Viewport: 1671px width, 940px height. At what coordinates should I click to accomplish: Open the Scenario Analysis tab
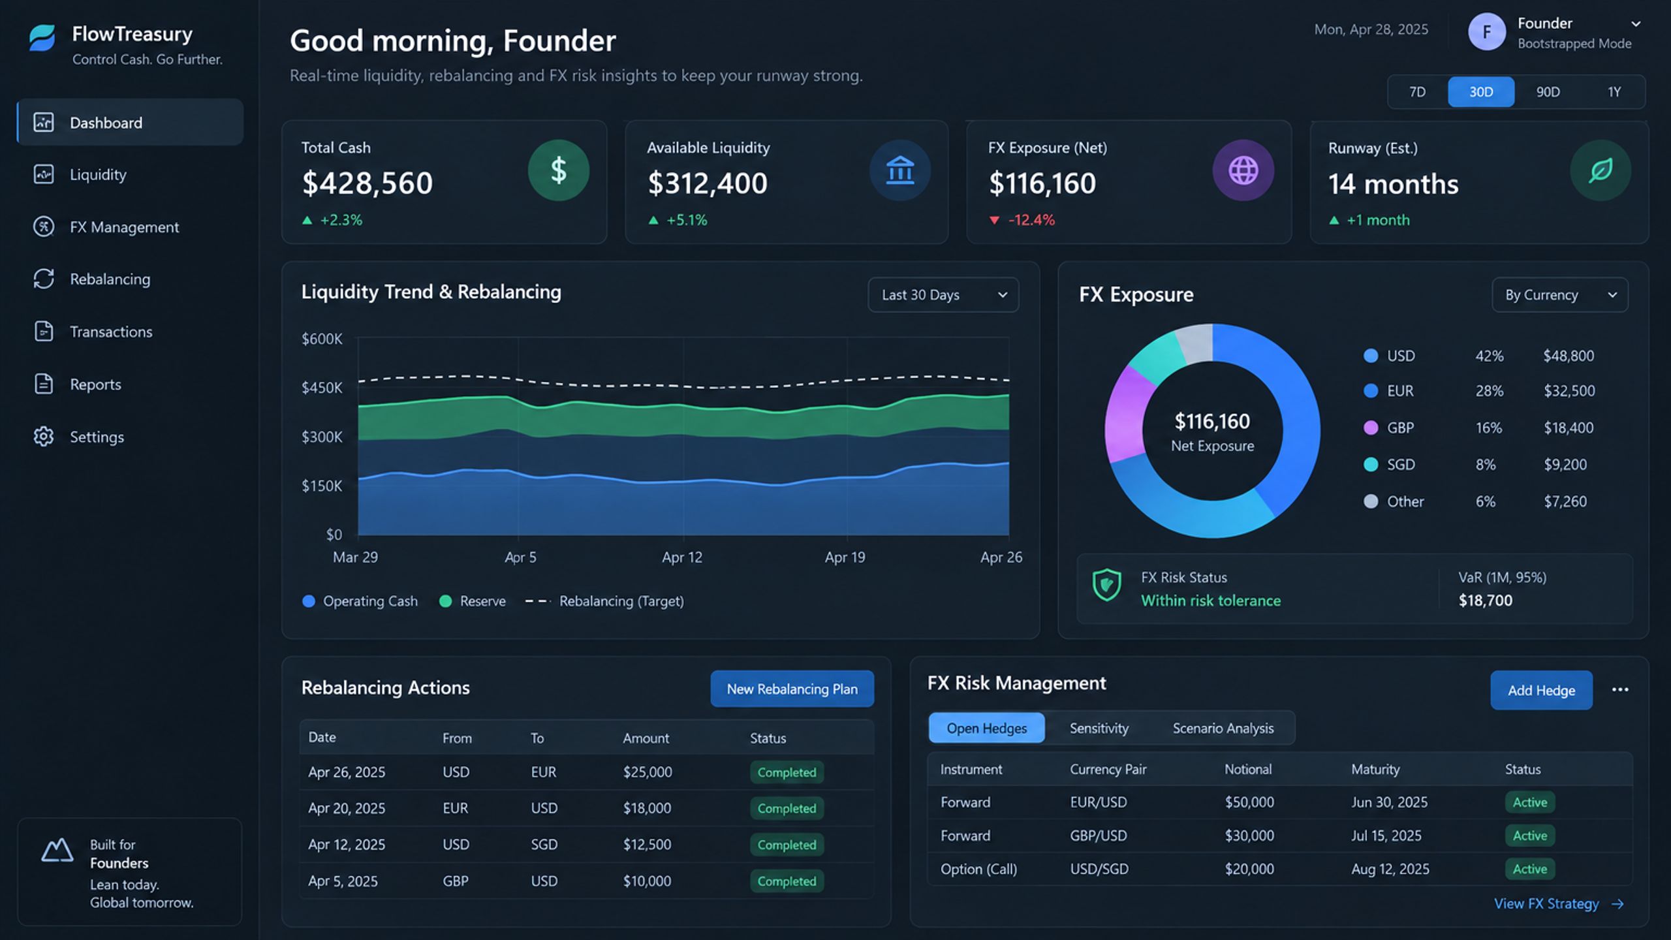click(1223, 728)
